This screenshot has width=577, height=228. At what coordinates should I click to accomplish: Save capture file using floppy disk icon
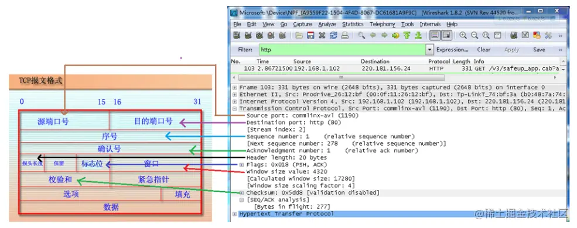coord(310,36)
